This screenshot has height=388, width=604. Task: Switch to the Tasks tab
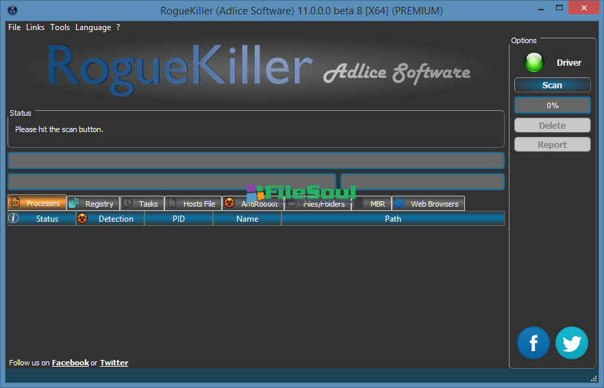point(142,204)
